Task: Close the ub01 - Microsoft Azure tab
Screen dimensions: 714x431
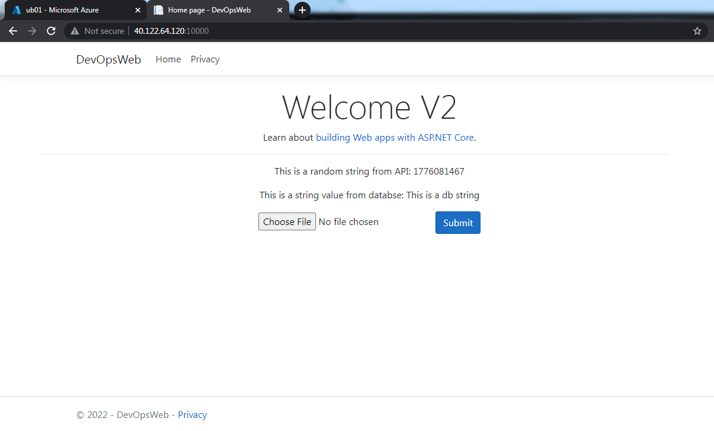Action: (138, 10)
